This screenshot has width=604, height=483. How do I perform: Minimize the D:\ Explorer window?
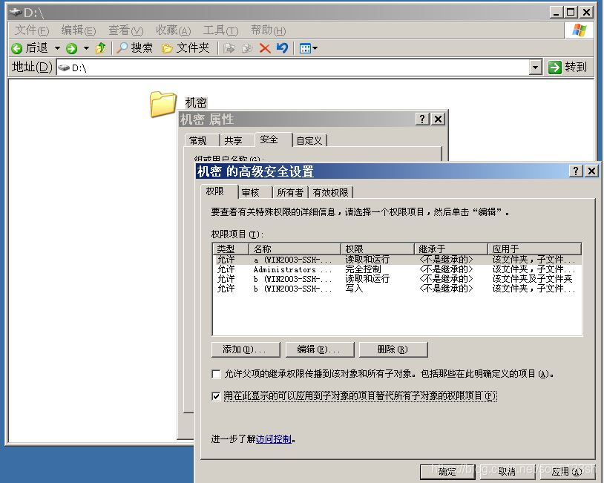556,13
